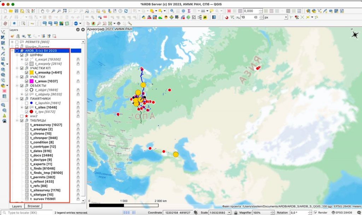The height and width of the screenshot is (215, 362).
Task: Open the px units dropdown
Action: point(275,17)
